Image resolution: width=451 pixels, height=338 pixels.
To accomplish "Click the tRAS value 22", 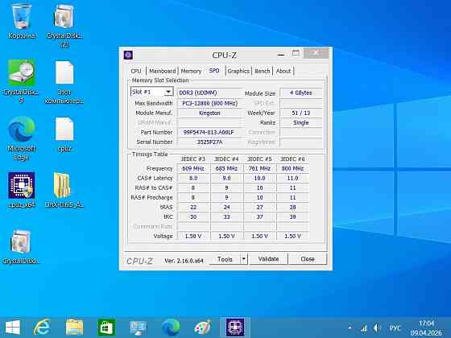I will 193,208.
